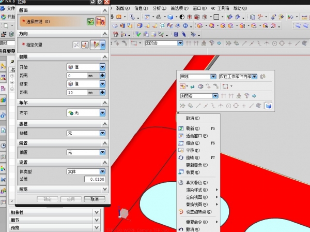Viewport: 310px width, 232px height.
Task: Choose 旋转 in the context menu
Action: [x=198, y=158]
